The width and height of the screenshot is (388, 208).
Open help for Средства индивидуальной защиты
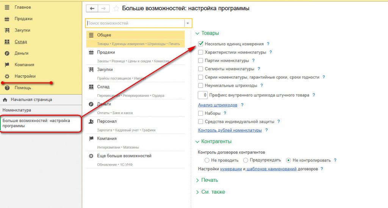point(278,122)
